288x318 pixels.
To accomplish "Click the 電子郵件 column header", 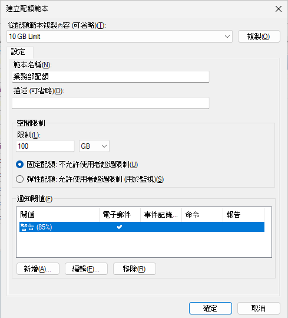I will point(120,215).
